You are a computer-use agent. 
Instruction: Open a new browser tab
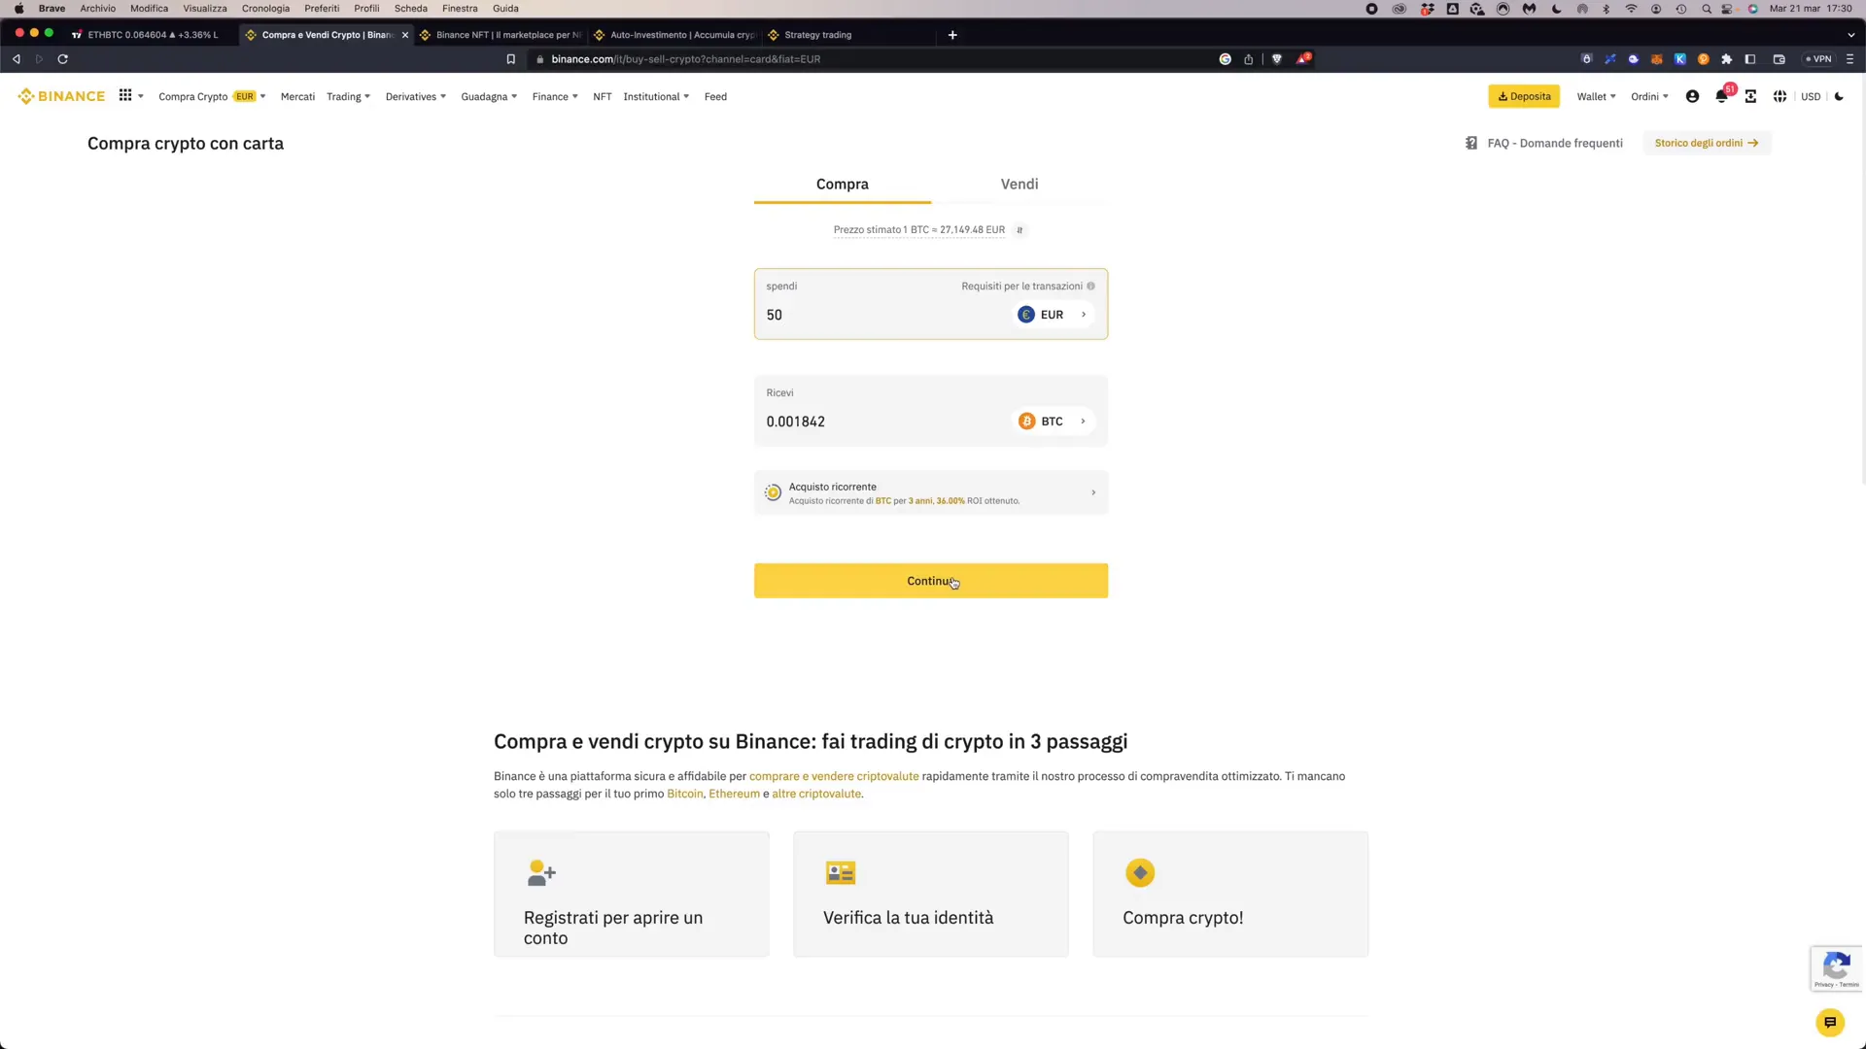coord(952,35)
